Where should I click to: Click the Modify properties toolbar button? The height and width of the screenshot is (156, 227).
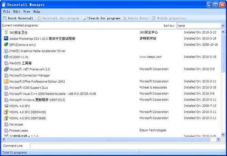[x=169, y=18]
